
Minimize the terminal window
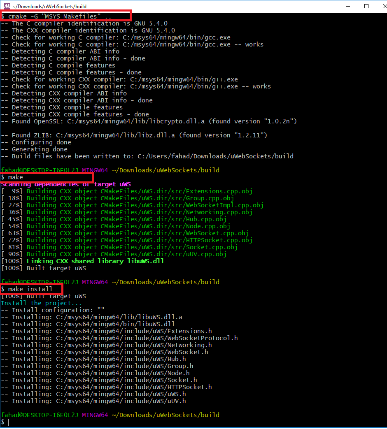[348, 6]
